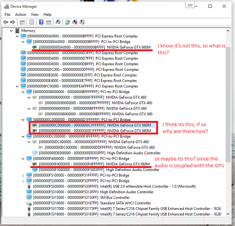Image resolution: width=235 pixels, height=226 pixels.
Task: Click the Update device driver icon
Action: point(68,22)
